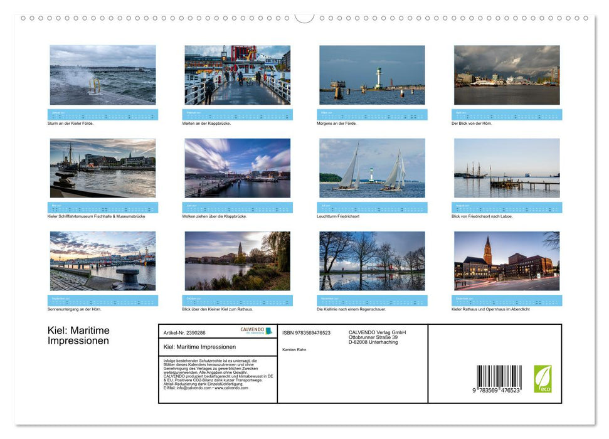Open the 'Sonnenuntergang an der Hörn' photo
This screenshot has width=609, height=439.
coord(103,261)
